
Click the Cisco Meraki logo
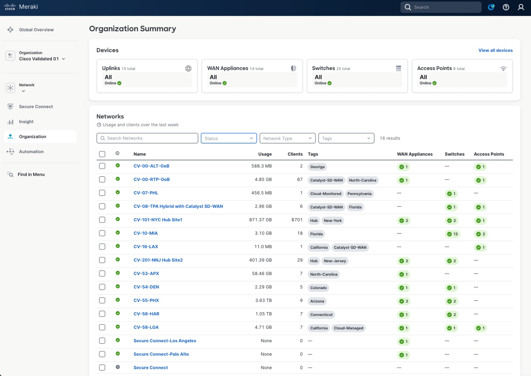[21, 7]
